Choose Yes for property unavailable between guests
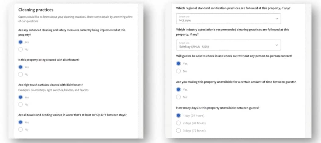The image size is (321, 143). [178, 90]
